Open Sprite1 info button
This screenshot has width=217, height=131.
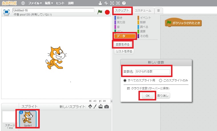21,112
